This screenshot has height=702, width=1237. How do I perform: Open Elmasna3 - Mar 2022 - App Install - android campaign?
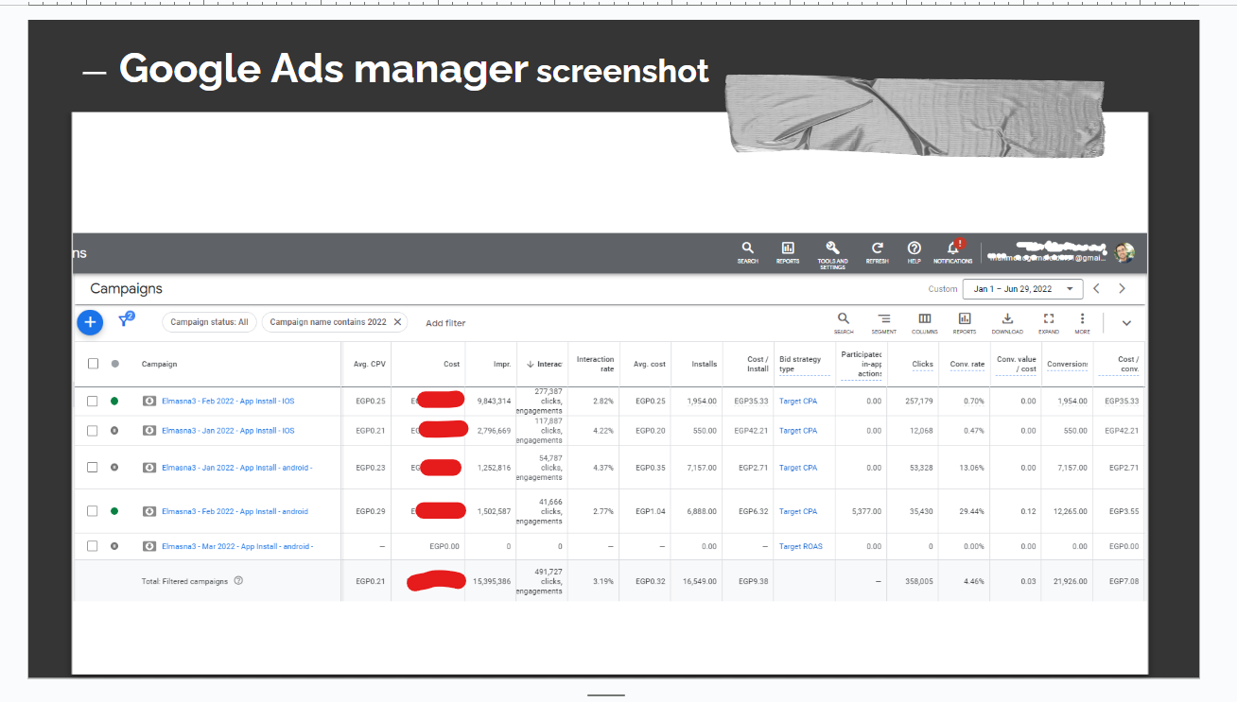(236, 546)
